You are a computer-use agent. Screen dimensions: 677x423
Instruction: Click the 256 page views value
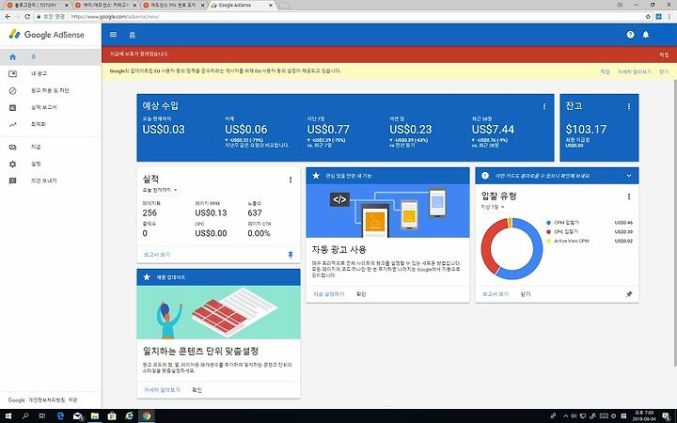tap(150, 212)
